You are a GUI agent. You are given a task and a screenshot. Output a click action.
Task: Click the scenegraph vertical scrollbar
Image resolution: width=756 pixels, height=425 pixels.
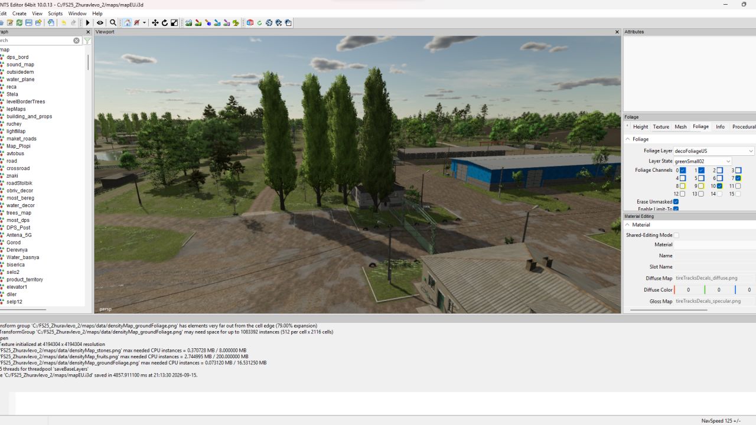[x=89, y=62]
